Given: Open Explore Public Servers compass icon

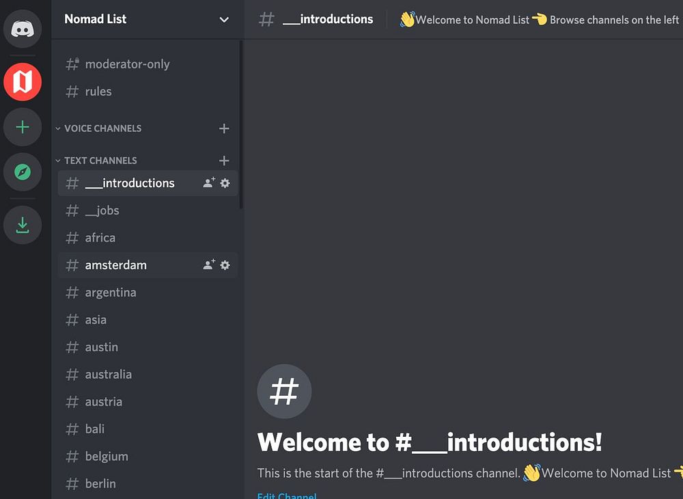Looking at the screenshot, I should pos(23,172).
